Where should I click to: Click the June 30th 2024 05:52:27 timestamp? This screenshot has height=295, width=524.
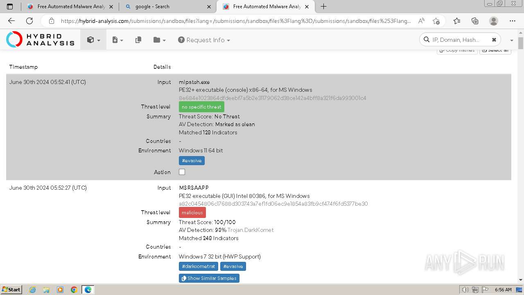(x=48, y=188)
